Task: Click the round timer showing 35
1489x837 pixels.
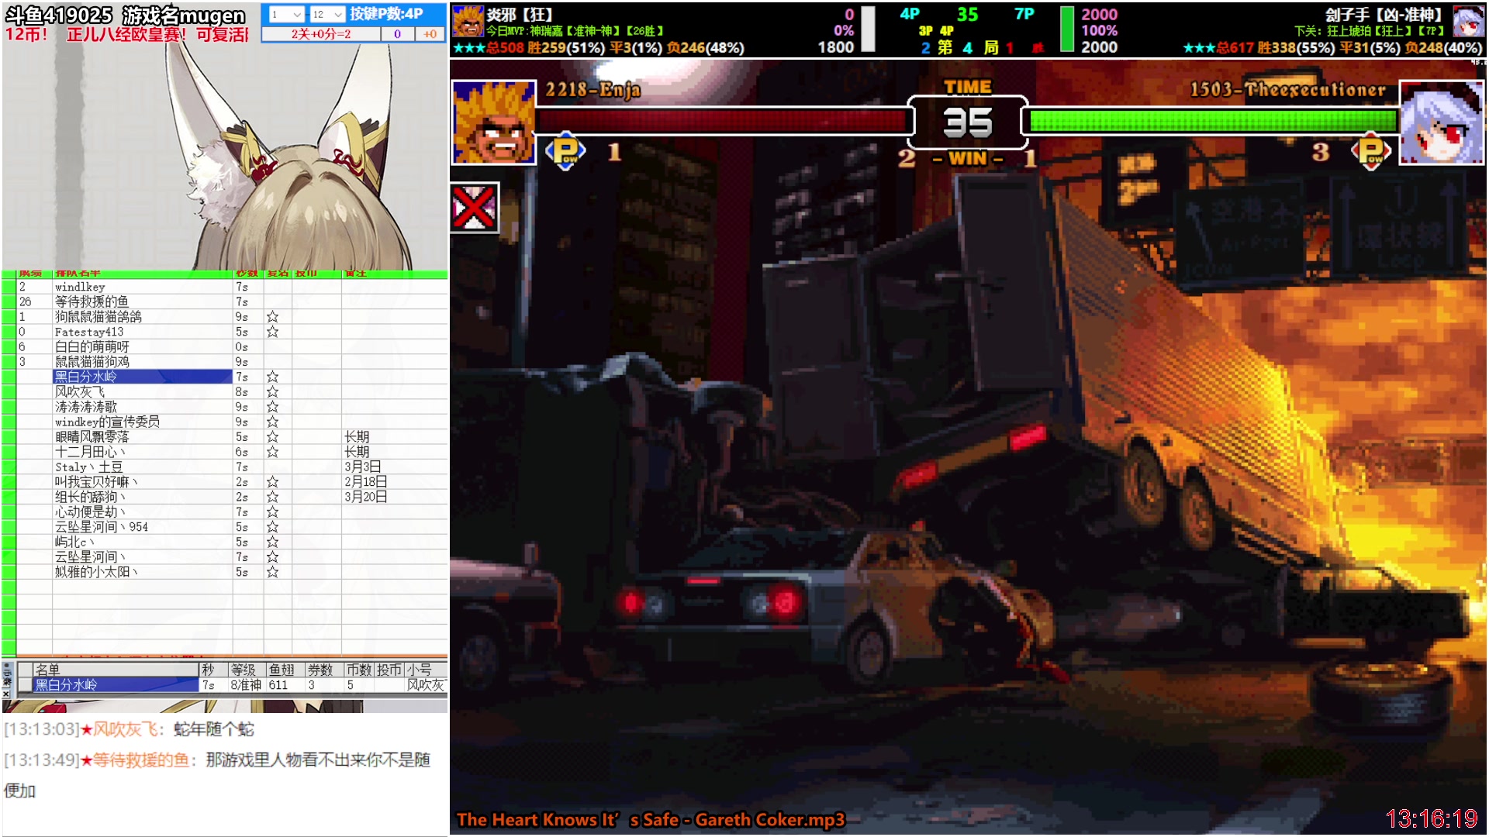Action: pos(968,122)
